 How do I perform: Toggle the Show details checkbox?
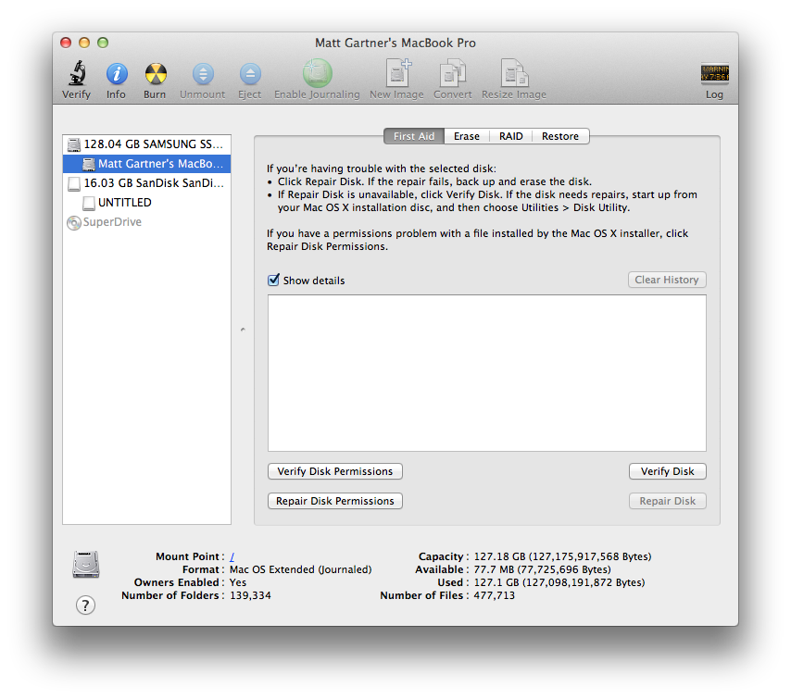tap(273, 280)
